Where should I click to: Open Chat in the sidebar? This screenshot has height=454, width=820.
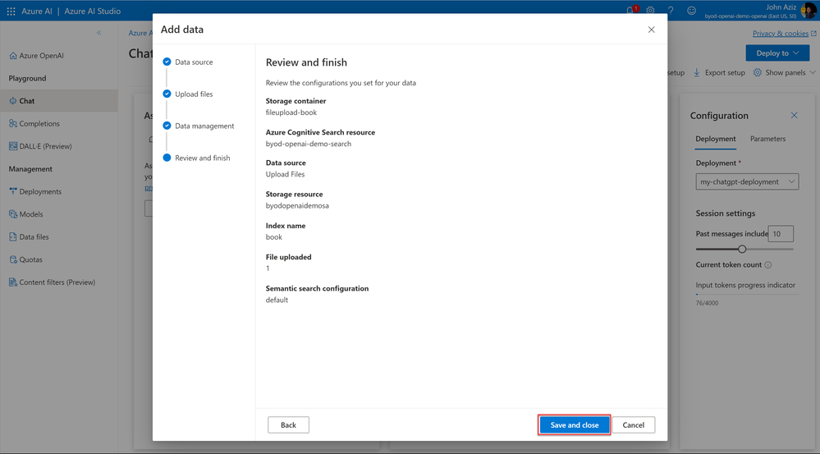(59, 101)
